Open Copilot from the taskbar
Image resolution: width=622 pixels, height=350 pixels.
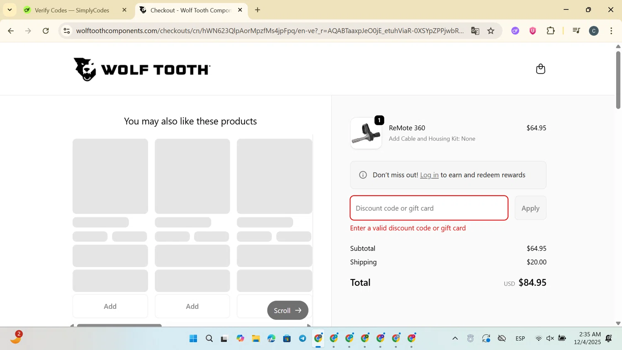click(x=241, y=339)
